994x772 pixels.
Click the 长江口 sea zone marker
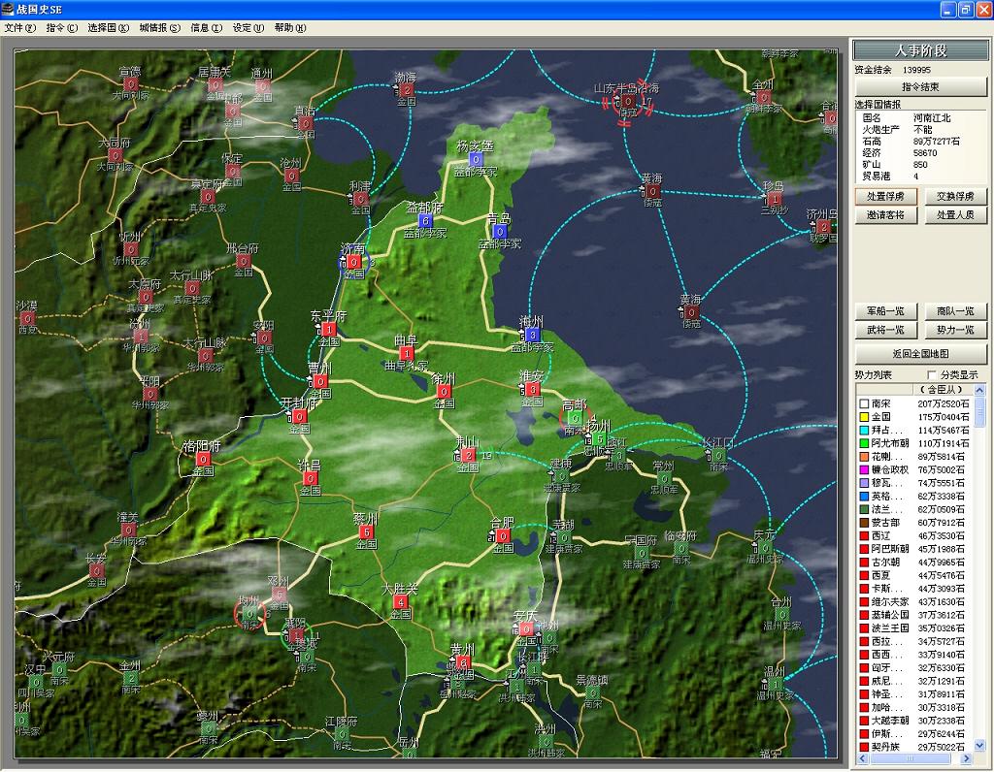point(718,454)
